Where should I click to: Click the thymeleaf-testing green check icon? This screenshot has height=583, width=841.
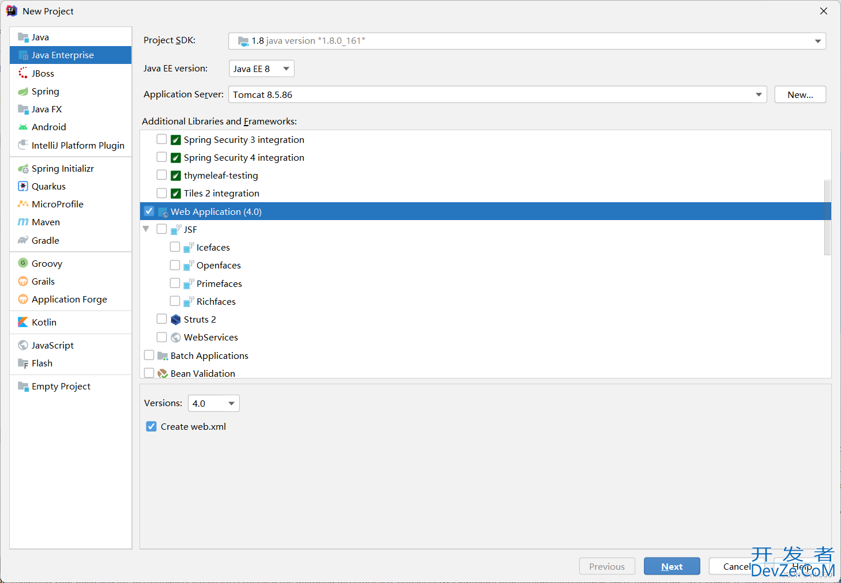(x=176, y=176)
